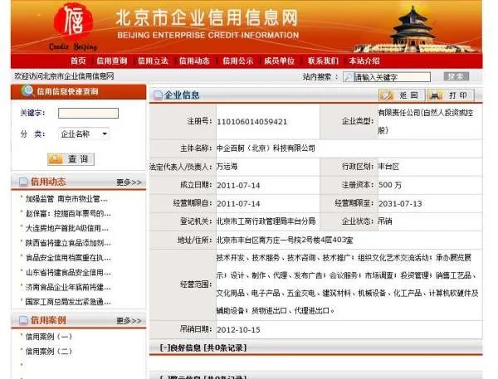
Task: Click the revocation date 2012-10-15
Action: pyautogui.click(x=238, y=330)
